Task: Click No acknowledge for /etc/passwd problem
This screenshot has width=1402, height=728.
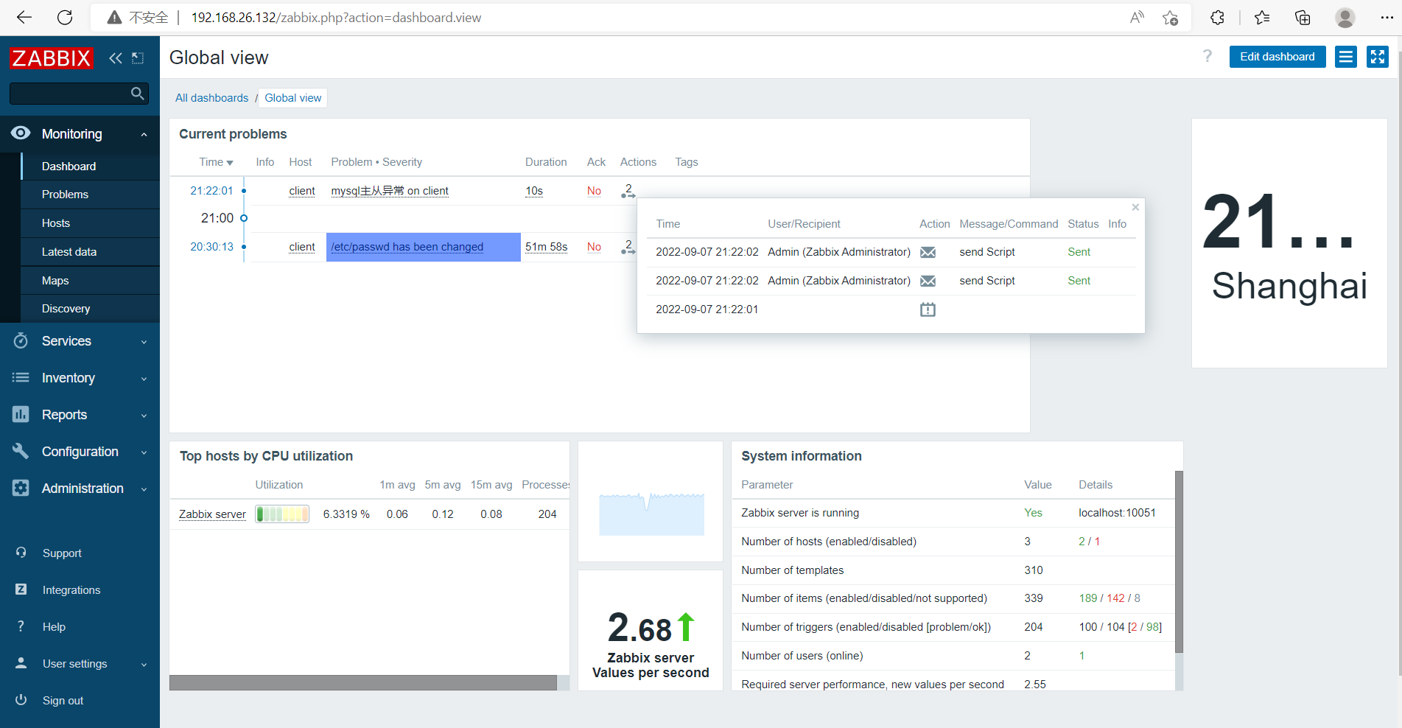Action: 594,247
